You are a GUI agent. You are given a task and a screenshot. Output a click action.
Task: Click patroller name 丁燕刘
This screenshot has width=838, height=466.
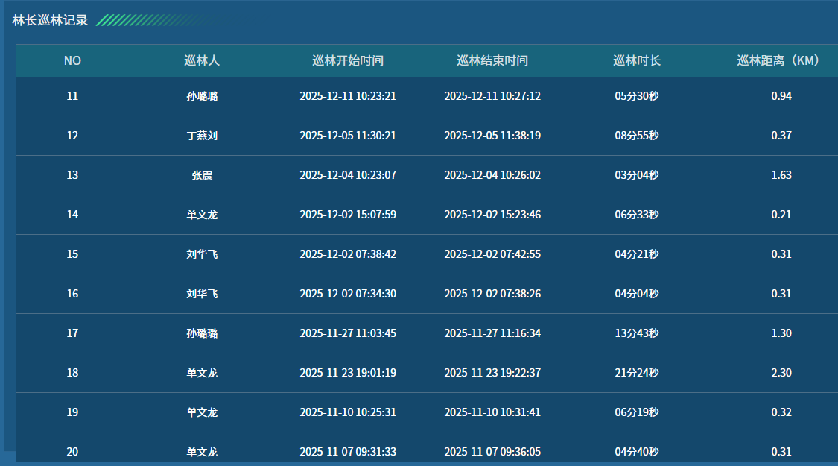(x=202, y=136)
